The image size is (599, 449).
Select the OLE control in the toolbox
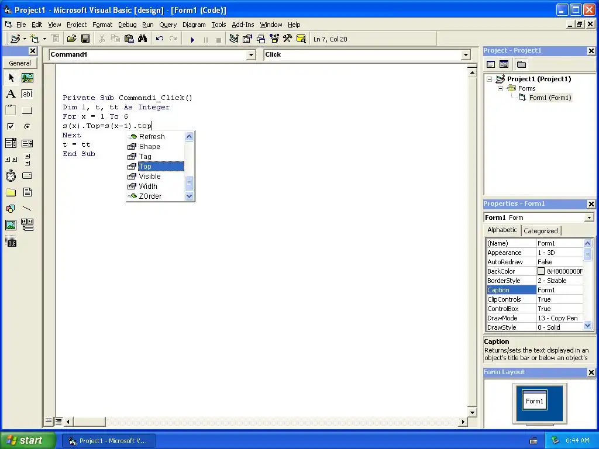click(x=11, y=241)
